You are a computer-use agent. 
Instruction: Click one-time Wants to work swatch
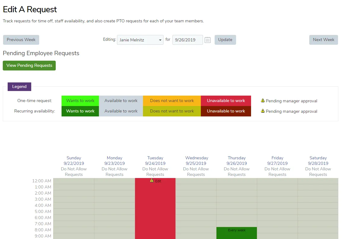[x=80, y=101]
